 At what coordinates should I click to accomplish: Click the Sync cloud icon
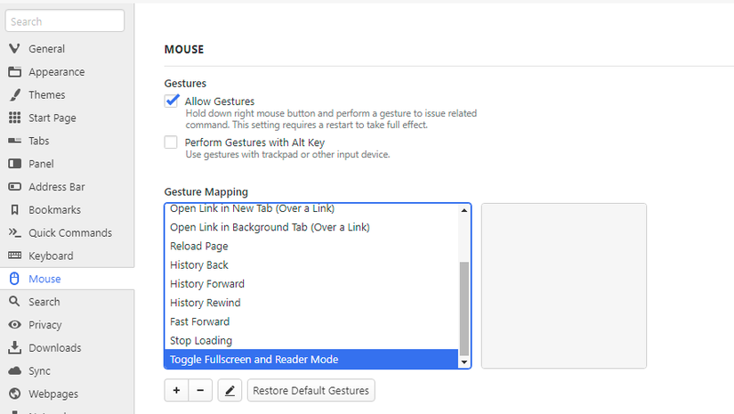tap(14, 370)
